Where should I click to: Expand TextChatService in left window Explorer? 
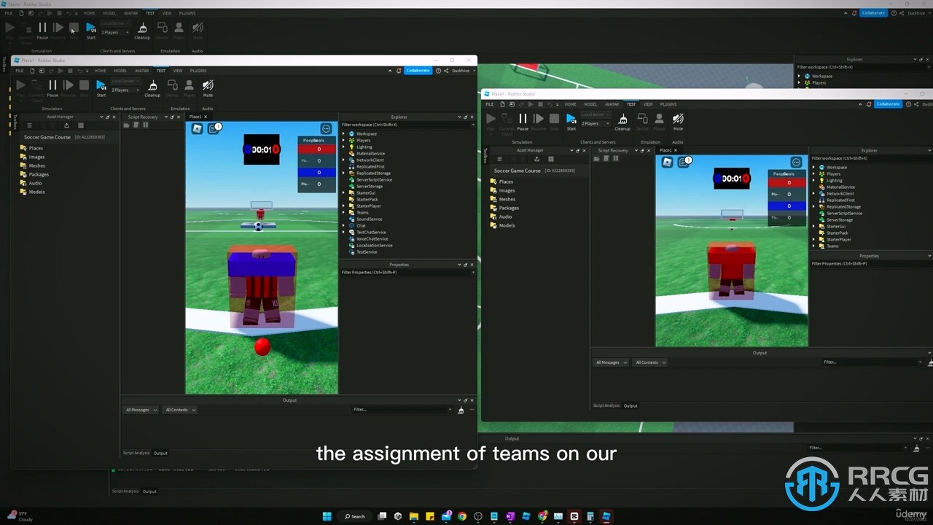[344, 232]
